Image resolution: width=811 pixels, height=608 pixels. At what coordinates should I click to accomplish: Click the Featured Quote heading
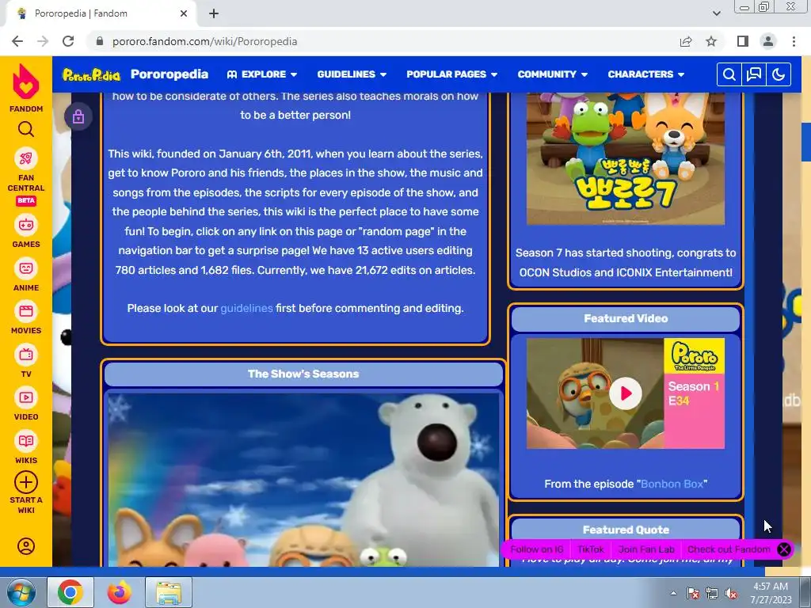coord(626,530)
